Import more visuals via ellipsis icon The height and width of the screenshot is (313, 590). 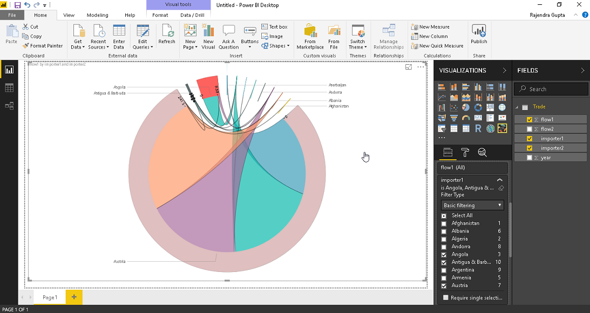click(442, 138)
